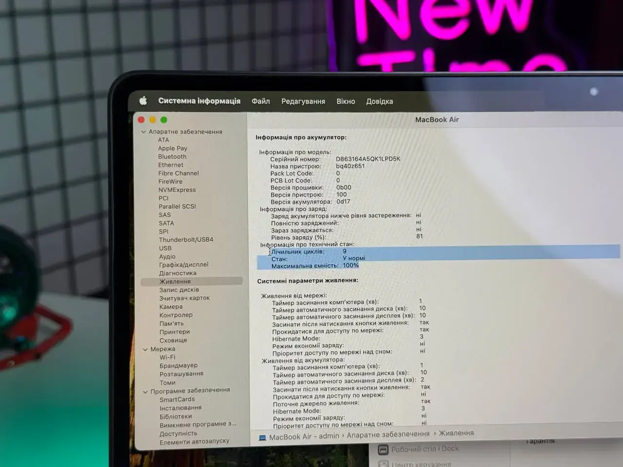Viewport: 623px width, 467px height.
Task: Select Принтери in the sidebar
Action: tap(175, 332)
